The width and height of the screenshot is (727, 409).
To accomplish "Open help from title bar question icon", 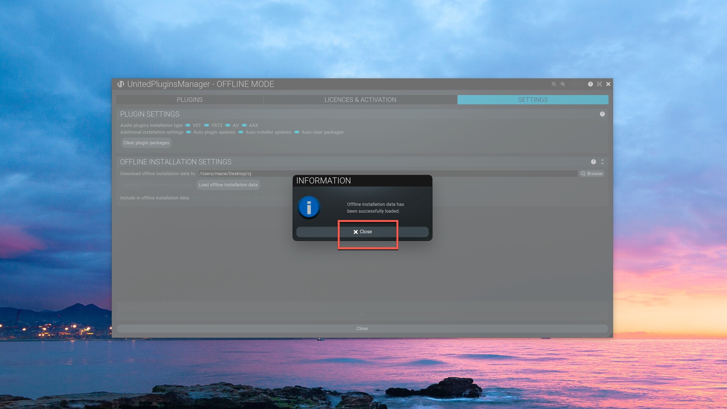I will 590,84.
